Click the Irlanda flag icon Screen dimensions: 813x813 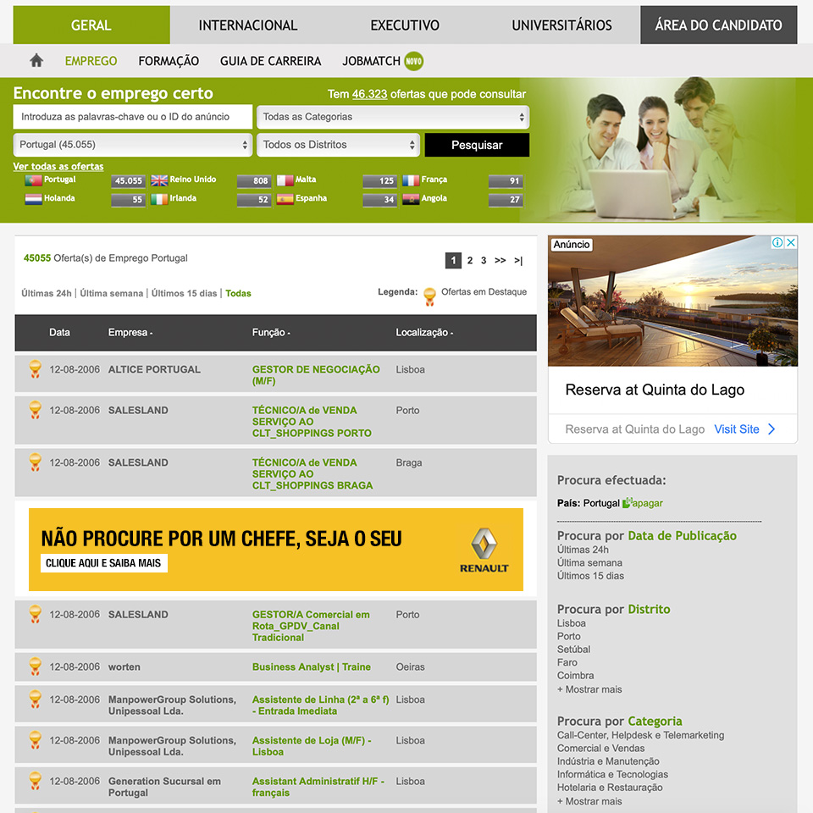click(159, 198)
